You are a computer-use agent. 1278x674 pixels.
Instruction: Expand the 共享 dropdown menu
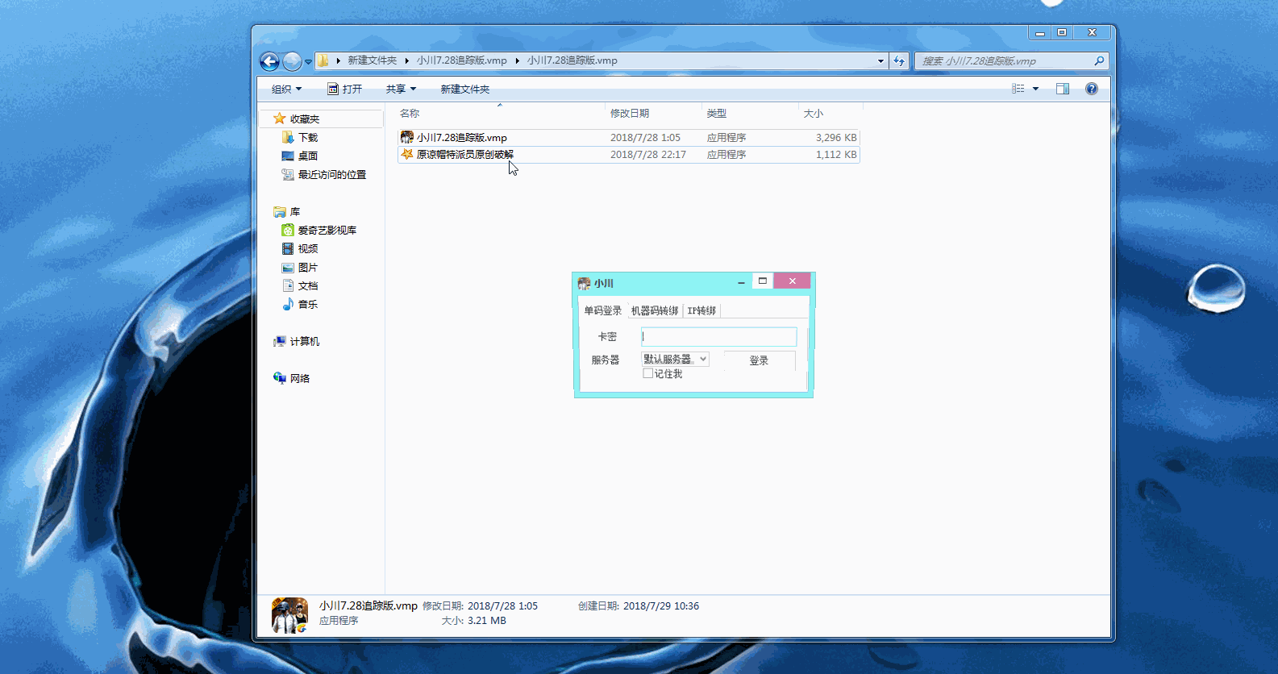[x=401, y=89]
